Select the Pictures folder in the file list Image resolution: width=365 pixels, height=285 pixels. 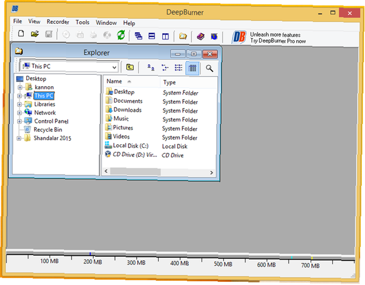tap(123, 128)
